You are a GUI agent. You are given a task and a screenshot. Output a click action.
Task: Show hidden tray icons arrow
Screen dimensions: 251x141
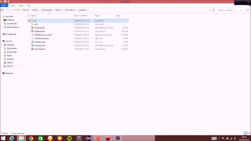coord(219,138)
